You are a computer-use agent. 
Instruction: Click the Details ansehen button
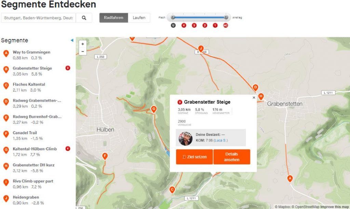(x=232, y=157)
